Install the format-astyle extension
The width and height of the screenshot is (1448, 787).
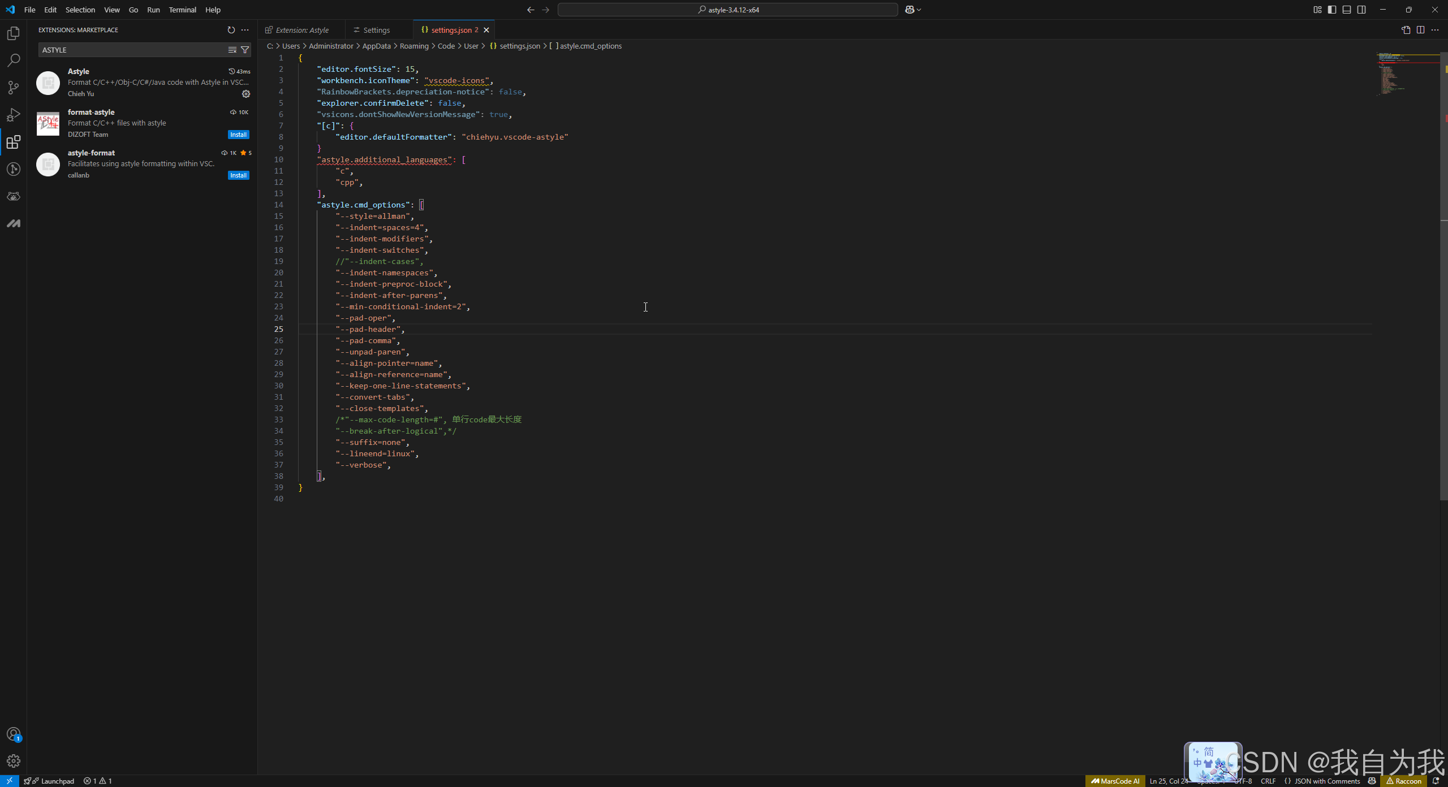pos(238,134)
